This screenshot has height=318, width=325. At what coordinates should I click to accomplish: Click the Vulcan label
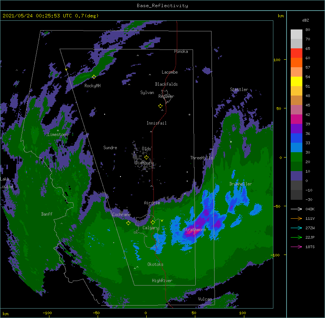205,299
